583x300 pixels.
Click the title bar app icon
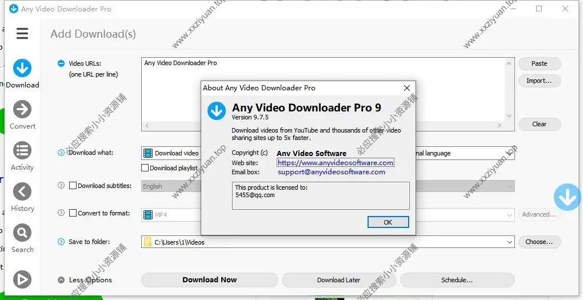pyautogui.click(x=13, y=9)
